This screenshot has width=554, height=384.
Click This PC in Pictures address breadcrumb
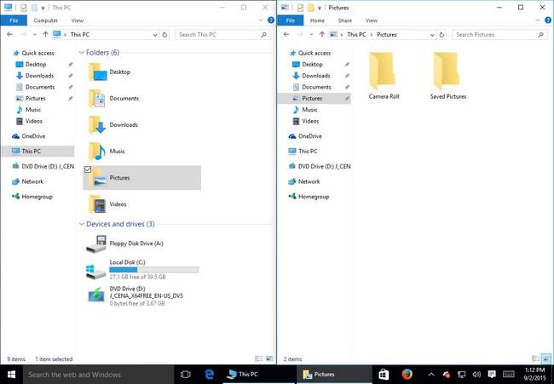(x=356, y=35)
